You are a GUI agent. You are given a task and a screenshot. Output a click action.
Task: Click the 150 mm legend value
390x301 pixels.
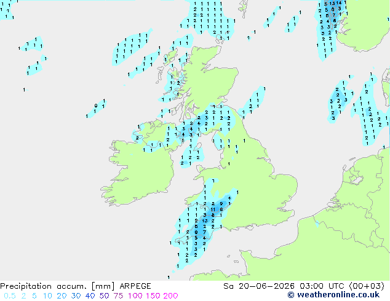point(153,296)
